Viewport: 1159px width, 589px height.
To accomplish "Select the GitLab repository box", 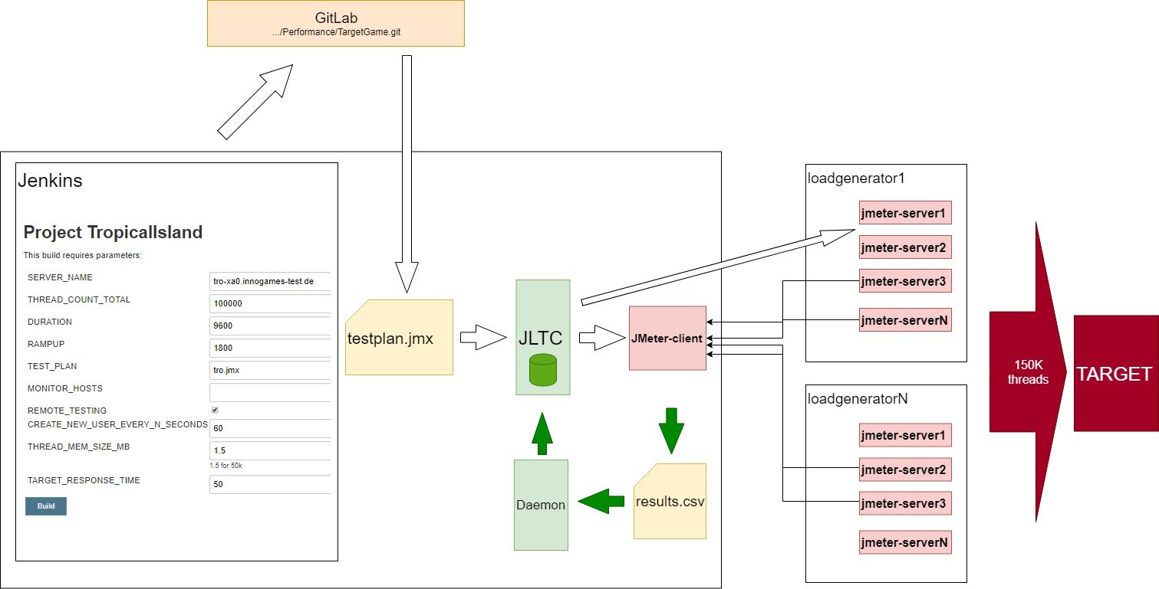I will click(336, 24).
